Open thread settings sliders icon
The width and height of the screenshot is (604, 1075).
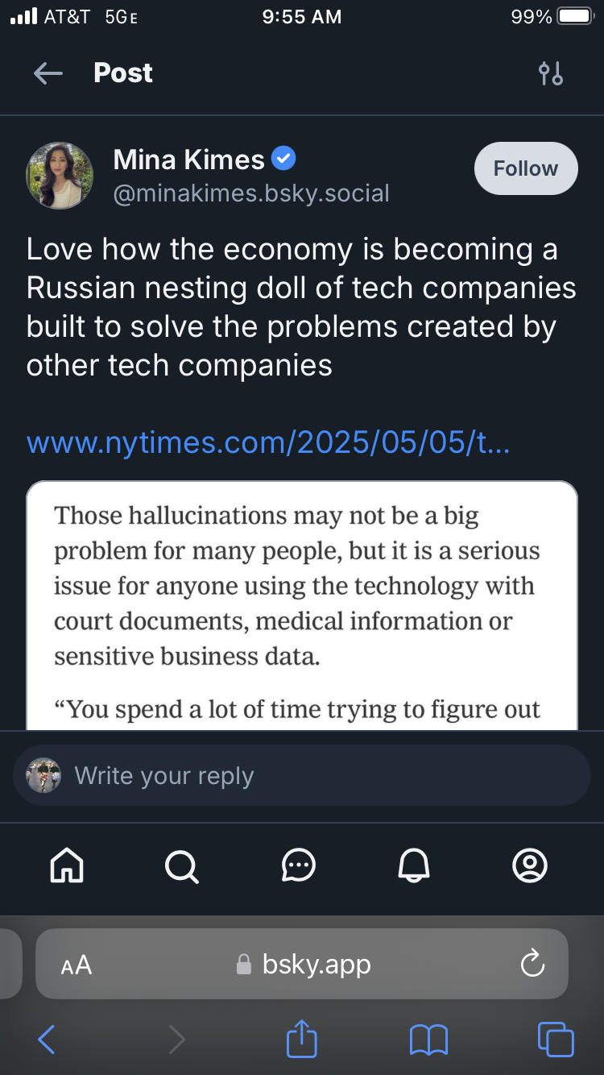pyautogui.click(x=551, y=73)
